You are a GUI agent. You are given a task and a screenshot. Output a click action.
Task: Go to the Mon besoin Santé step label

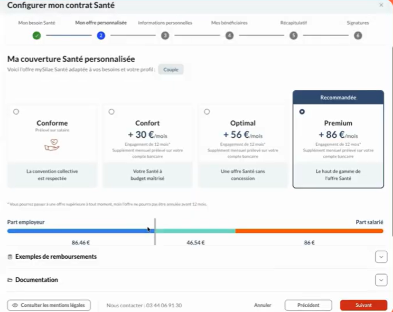pyautogui.click(x=36, y=23)
